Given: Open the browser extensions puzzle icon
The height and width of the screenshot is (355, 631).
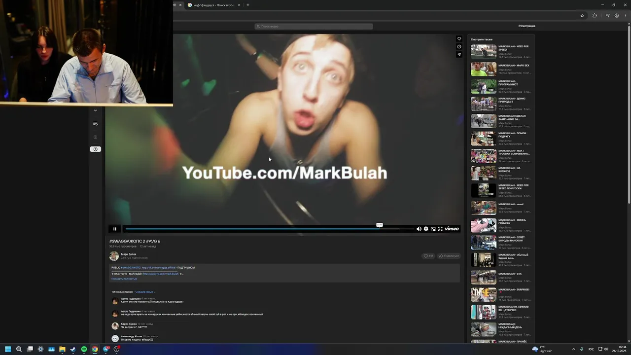Looking at the screenshot, I should (x=595, y=15).
